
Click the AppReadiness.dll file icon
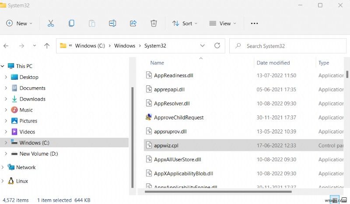point(149,75)
